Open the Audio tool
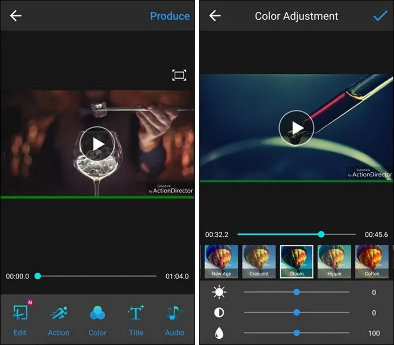Image resolution: width=394 pixels, height=345 pixels. (174, 319)
